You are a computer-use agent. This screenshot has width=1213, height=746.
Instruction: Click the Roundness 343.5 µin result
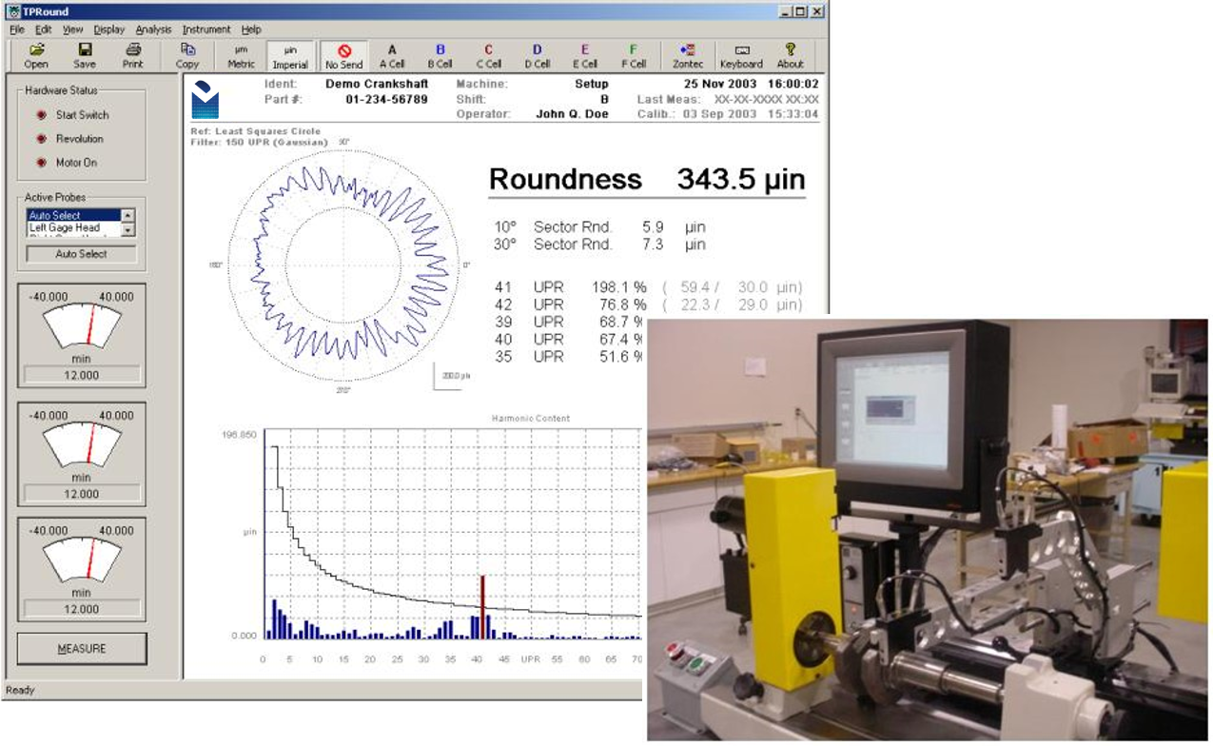point(647,179)
